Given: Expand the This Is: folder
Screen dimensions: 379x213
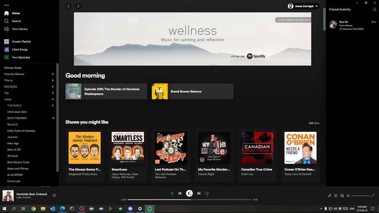Looking at the screenshot, I should tap(53, 80).
